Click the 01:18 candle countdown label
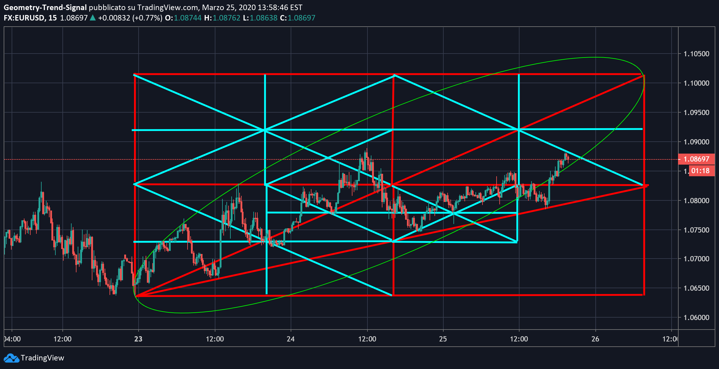 [700, 171]
